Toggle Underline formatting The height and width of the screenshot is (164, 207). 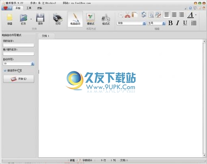coord(185,23)
